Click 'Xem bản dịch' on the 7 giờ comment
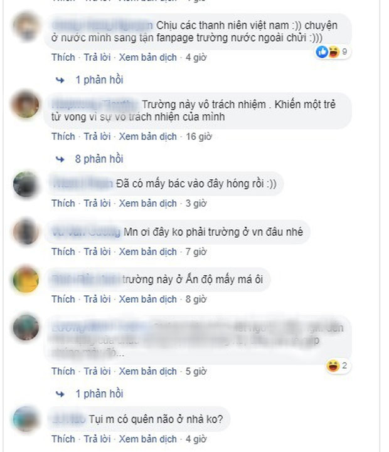Viewport: 389px width, 452px height. pos(147,252)
